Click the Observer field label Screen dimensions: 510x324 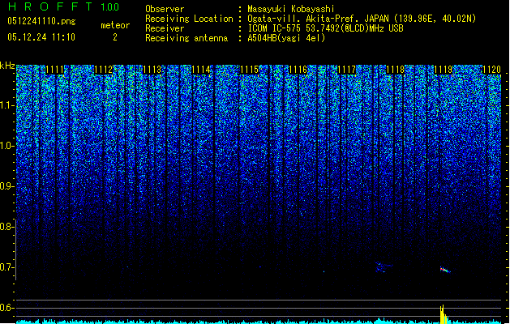[165, 9]
